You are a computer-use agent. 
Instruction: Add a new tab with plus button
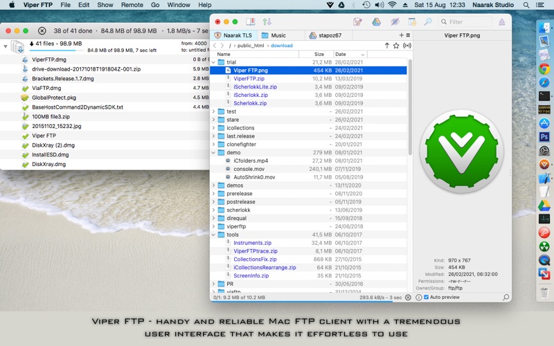pos(401,35)
